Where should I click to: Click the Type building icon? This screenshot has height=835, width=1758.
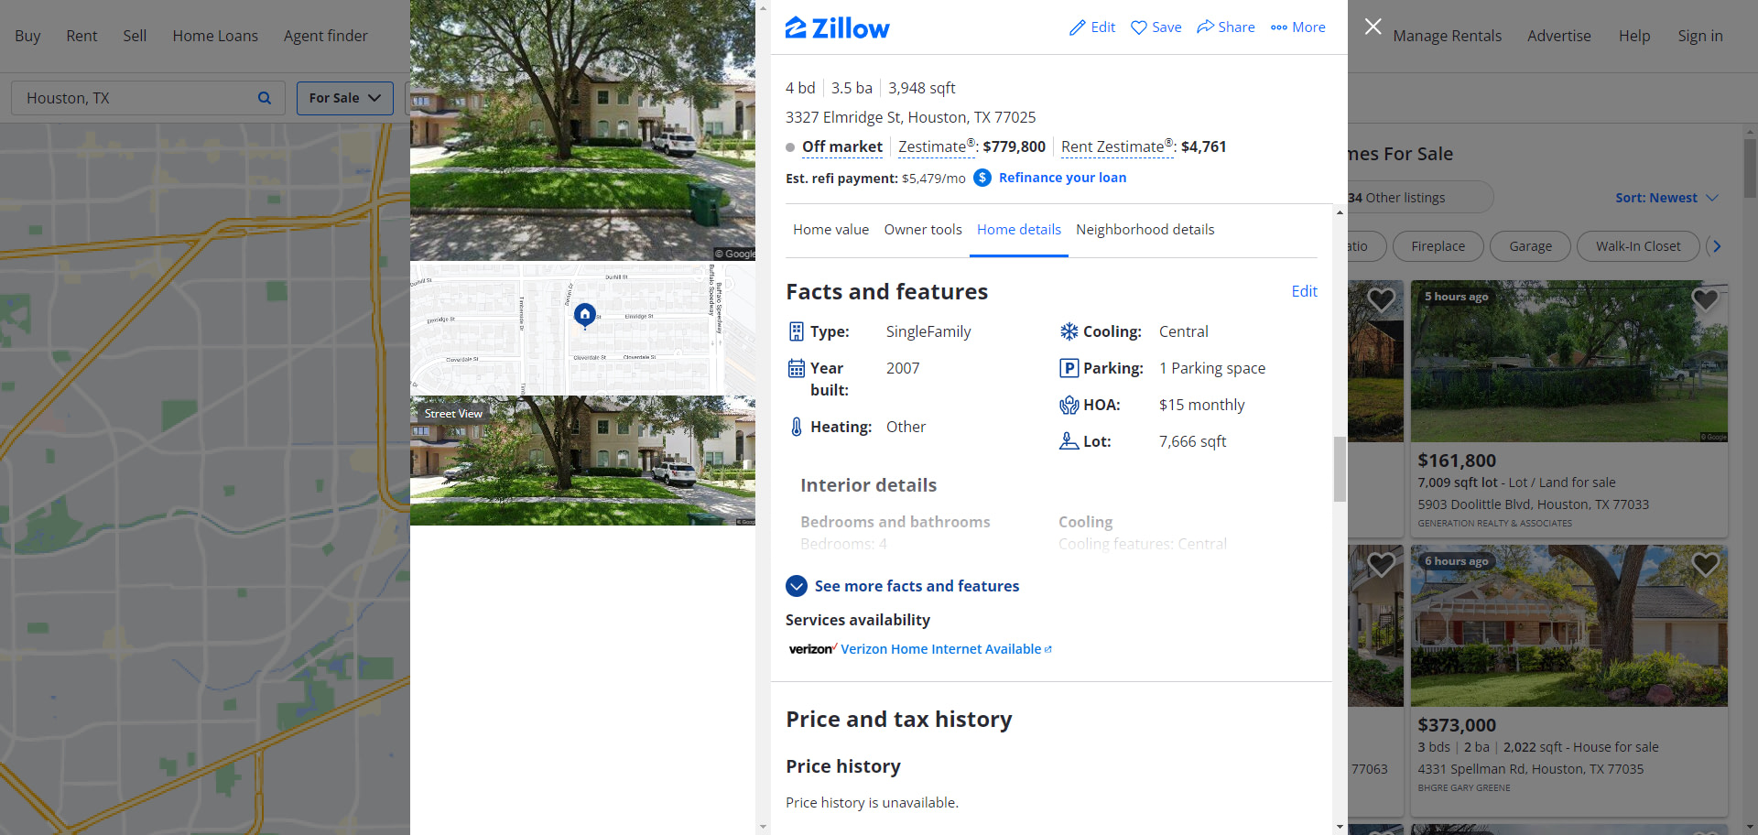[x=797, y=331]
